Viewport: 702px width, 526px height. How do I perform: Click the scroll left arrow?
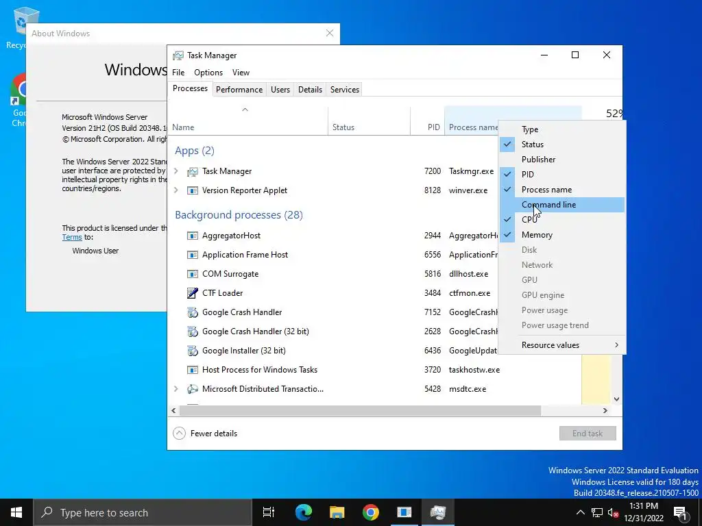pos(173,411)
